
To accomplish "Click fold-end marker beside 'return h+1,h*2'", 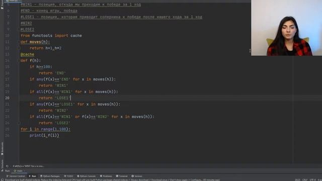I will click(x=19, y=48).
